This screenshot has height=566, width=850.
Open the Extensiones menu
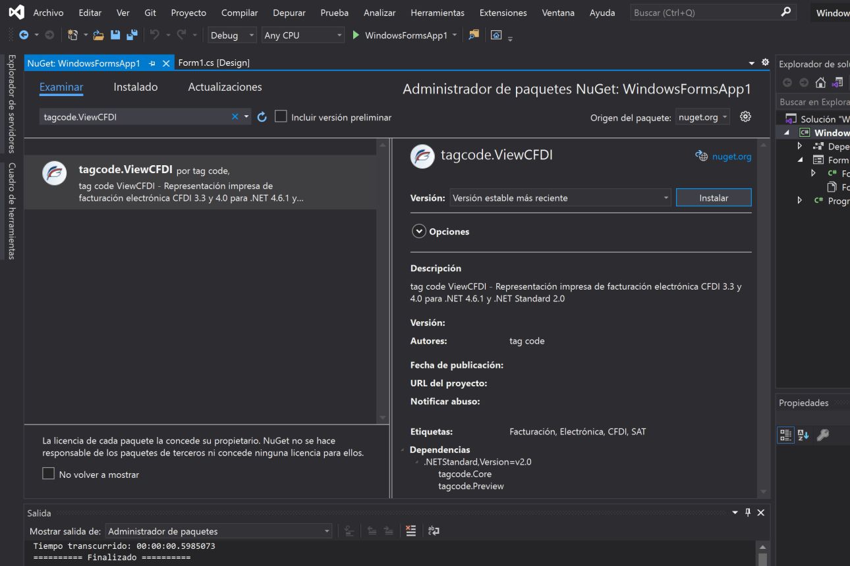tap(503, 13)
